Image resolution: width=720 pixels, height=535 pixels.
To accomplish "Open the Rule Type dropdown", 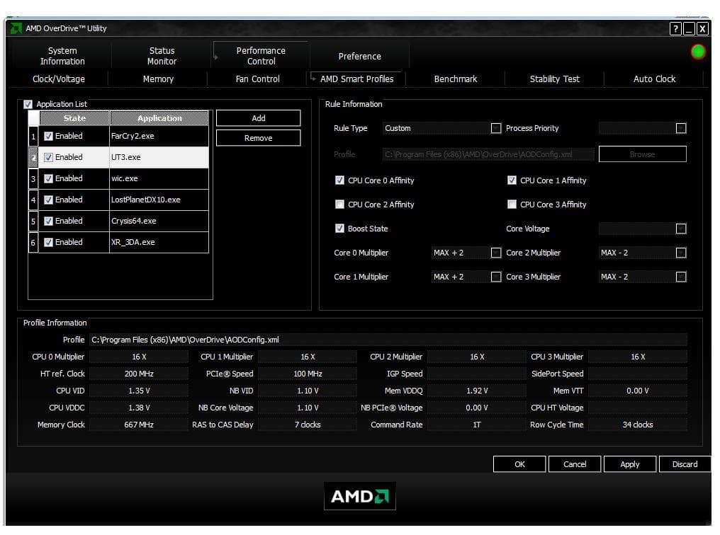I will point(496,128).
